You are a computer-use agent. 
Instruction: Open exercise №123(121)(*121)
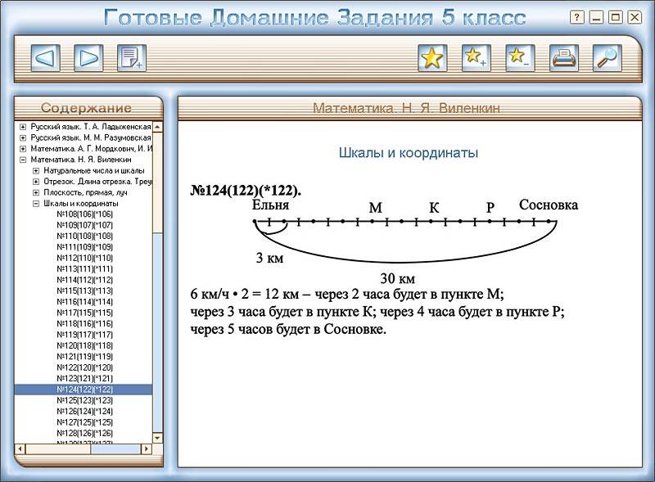coord(85,378)
